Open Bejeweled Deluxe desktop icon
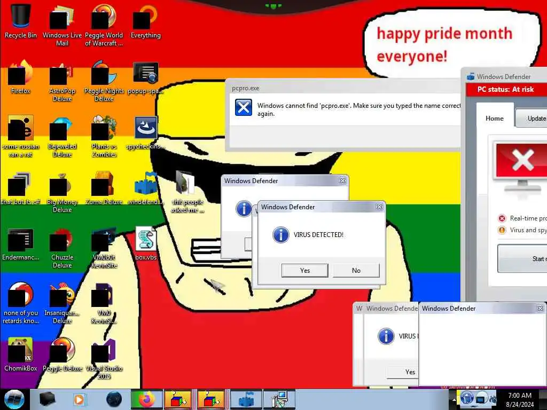Image resolution: width=547 pixels, height=410 pixels. pos(62,137)
